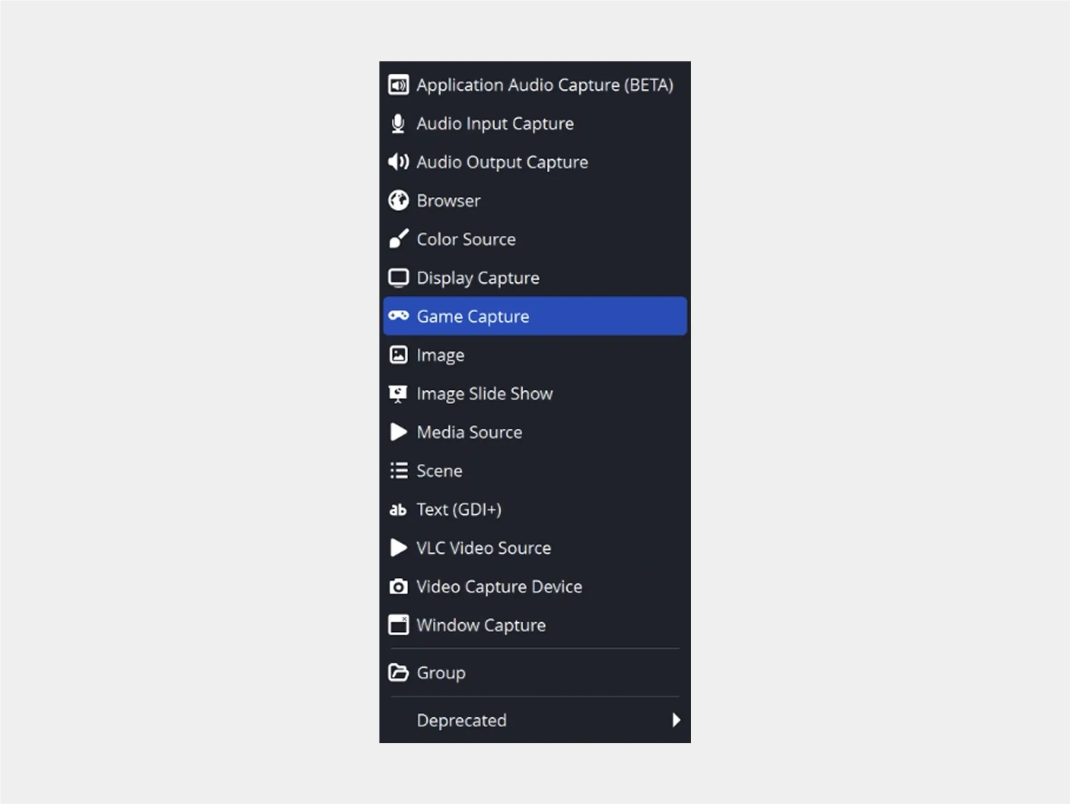Screen dimensions: 1070x804
Task: Click the picture icon beside Image
Action: pos(398,355)
